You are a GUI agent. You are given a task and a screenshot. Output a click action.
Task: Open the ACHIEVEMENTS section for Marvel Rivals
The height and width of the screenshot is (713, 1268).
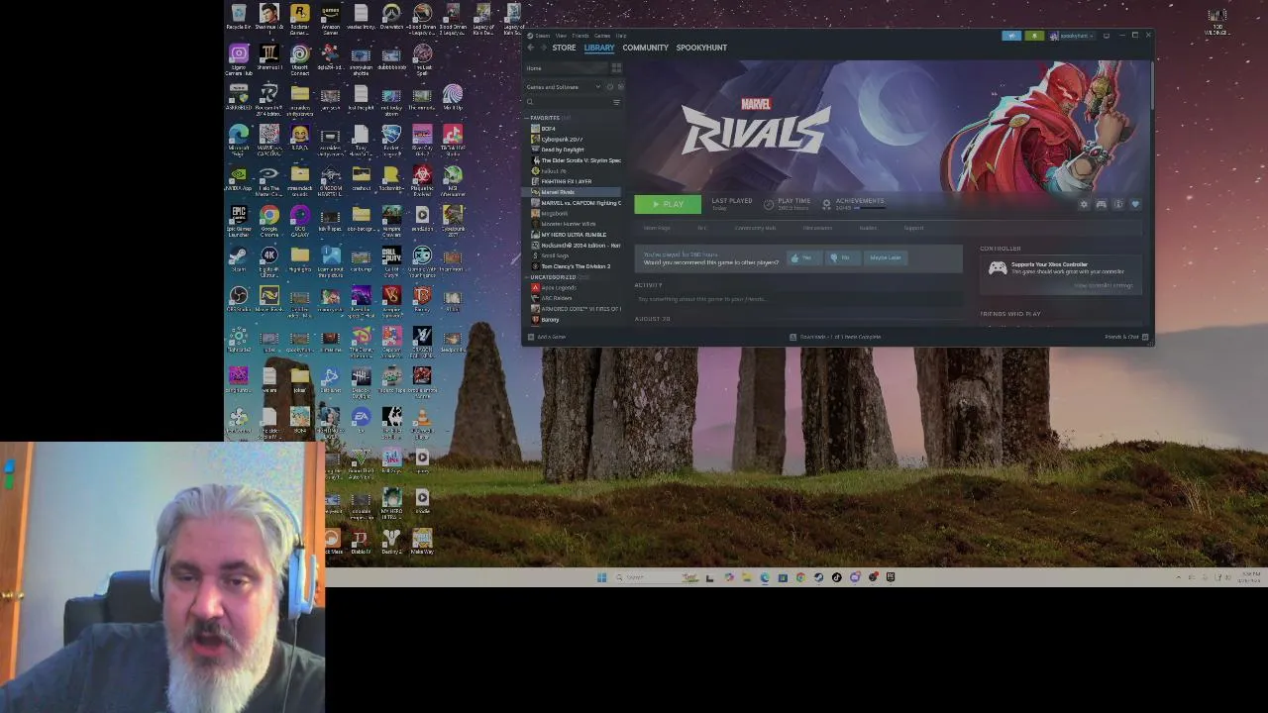point(853,204)
